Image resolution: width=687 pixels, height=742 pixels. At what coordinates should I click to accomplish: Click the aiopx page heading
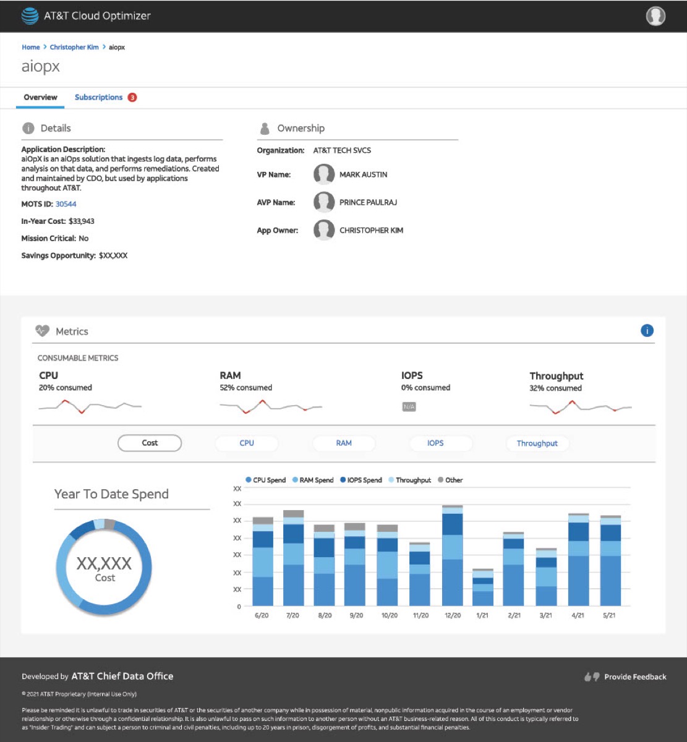pos(41,66)
